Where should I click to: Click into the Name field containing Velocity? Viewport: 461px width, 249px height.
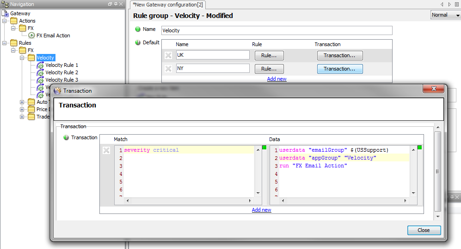(277, 30)
